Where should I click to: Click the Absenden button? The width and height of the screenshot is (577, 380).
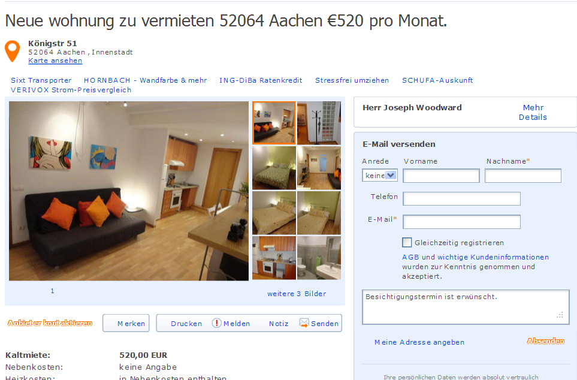[x=545, y=341]
